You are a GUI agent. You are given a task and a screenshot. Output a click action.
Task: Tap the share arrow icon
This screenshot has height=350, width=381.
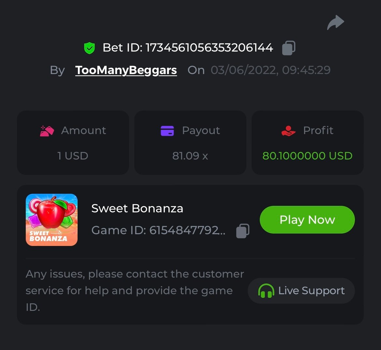pyautogui.click(x=335, y=23)
